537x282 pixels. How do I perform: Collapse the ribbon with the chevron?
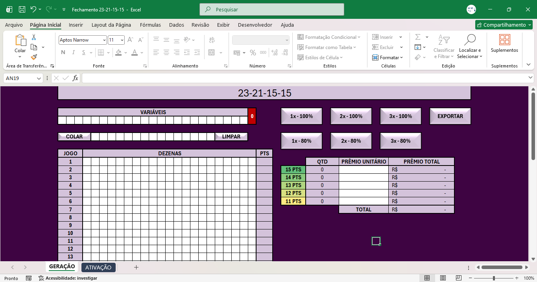coord(529,64)
